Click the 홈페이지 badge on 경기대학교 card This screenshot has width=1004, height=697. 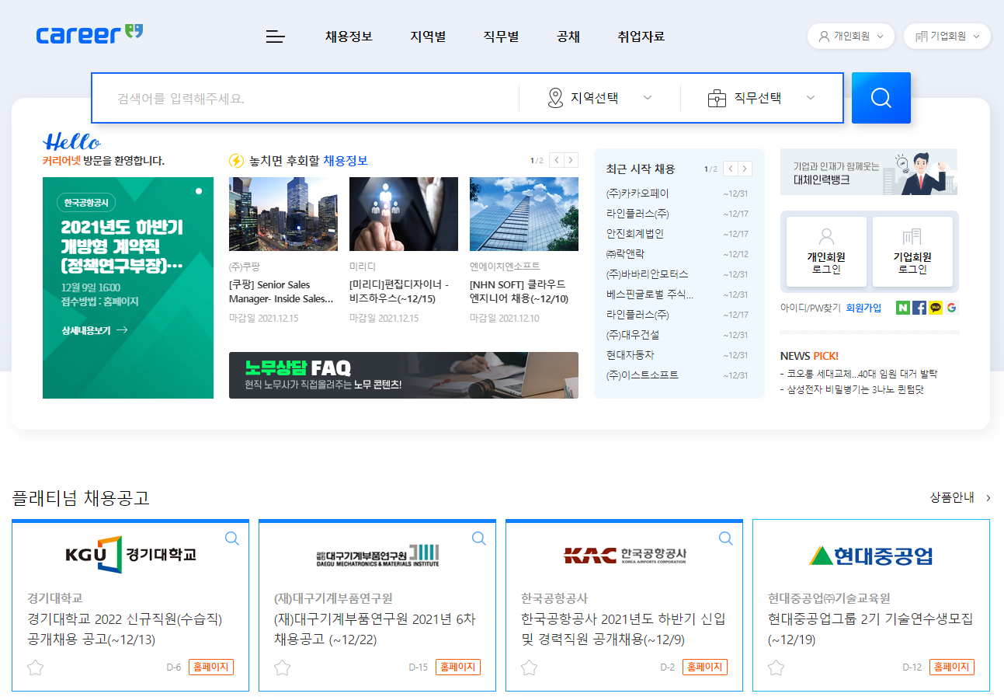click(x=211, y=667)
